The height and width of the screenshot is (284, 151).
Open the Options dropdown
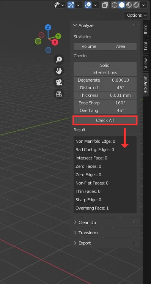tap(136, 16)
